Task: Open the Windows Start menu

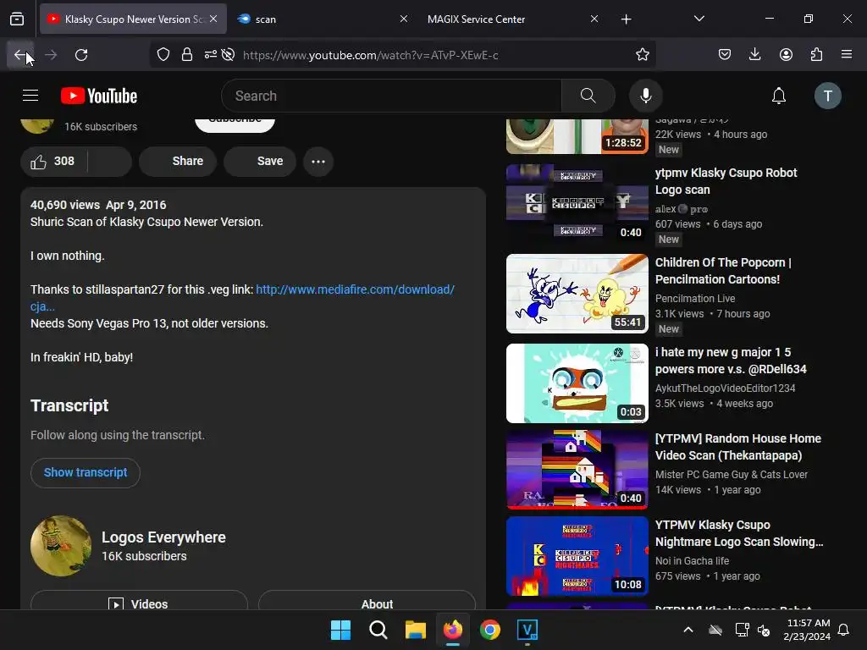Action: (340, 630)
